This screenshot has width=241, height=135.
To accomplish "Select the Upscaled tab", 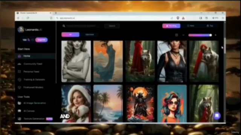I will point(90,34).
